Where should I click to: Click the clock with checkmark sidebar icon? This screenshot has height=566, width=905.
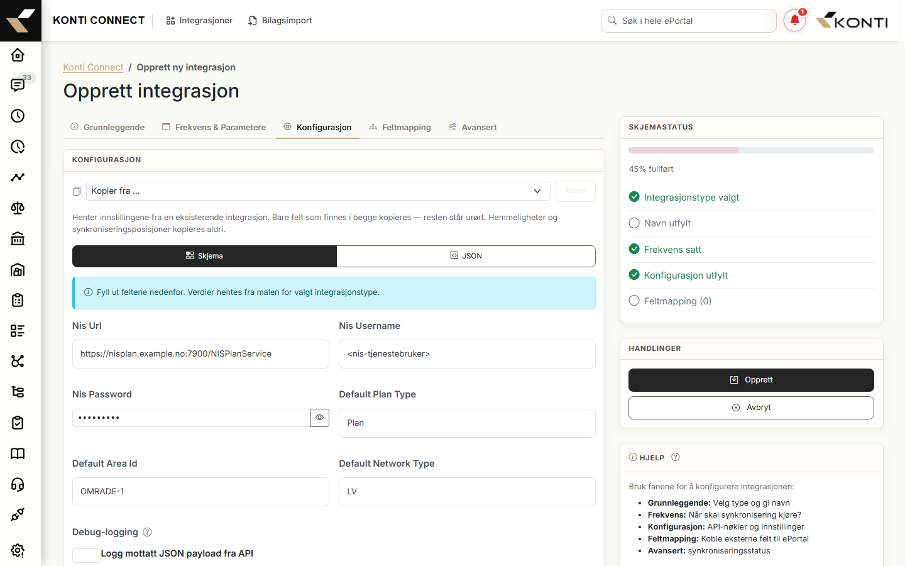tap(18, 147)
